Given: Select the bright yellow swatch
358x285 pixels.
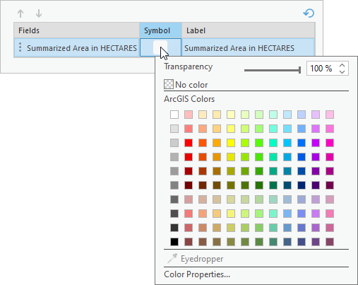Looking at the screenshot, I should pyautogui.click(x=231, y=143).
